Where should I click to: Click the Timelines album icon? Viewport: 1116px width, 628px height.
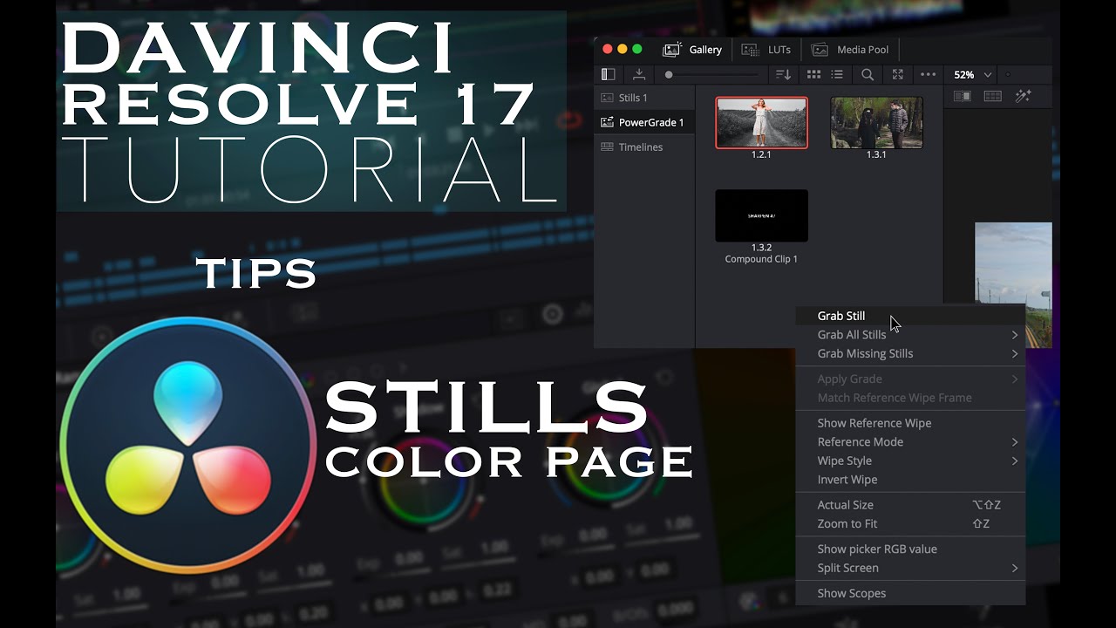click(x=607, y=147)
